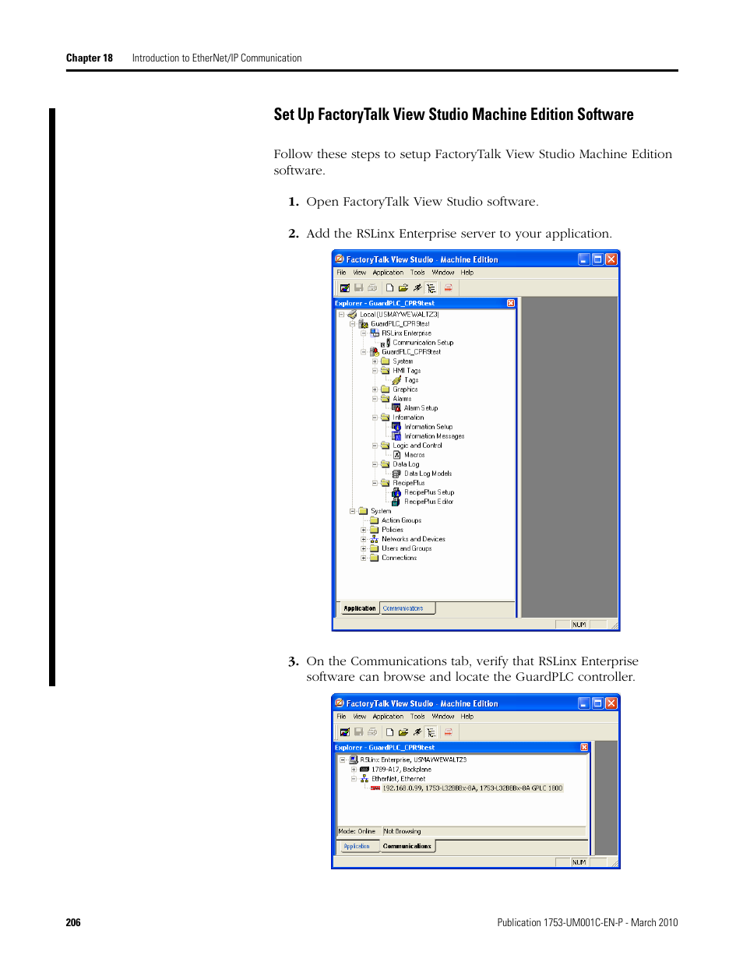The image size is (743, 962).
Task: Click Open folder icon in lower toolbar
Action: [x=403, y=732]
